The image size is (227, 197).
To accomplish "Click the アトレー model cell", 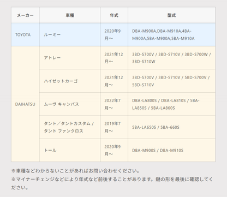I will tap(70, 58).
